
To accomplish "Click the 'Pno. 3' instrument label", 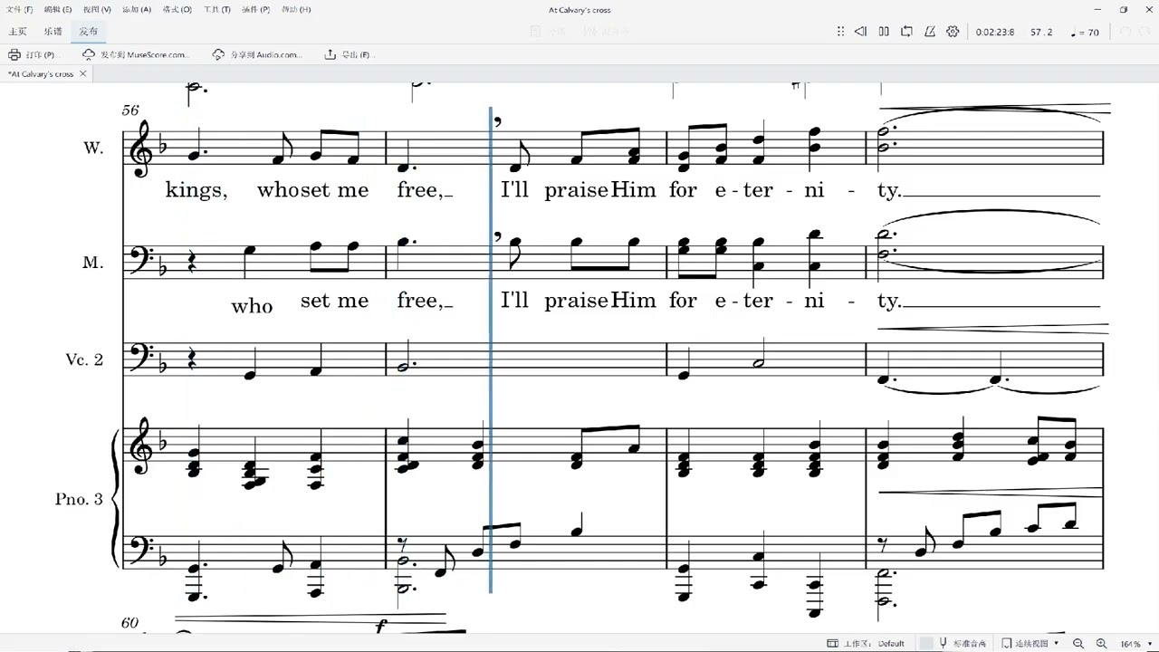I will (x=79, y=499).
